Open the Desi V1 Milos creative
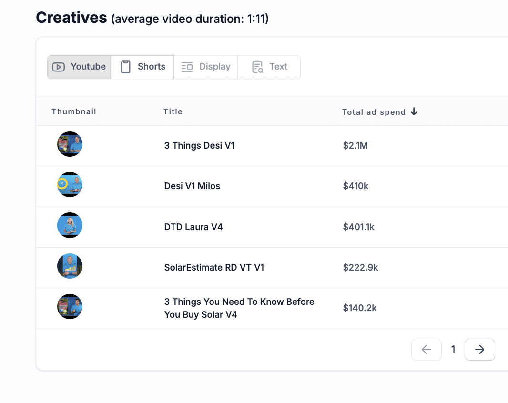The height and width of the screenshot is (403, 508). pyautogui.click(x=192, y=186)
